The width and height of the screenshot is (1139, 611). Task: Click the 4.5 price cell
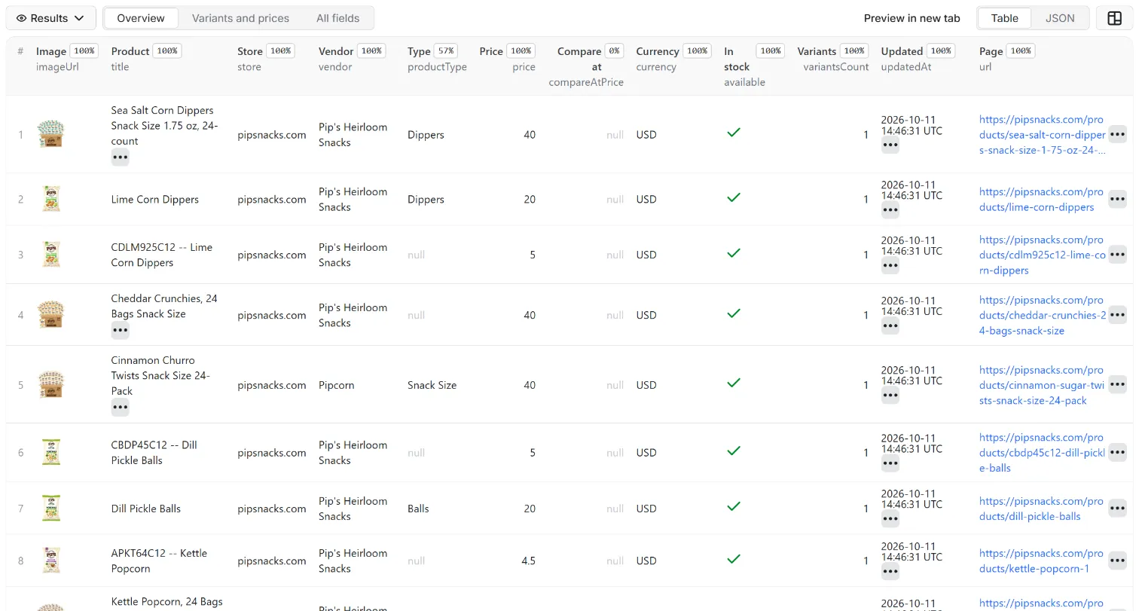point(528,561)
